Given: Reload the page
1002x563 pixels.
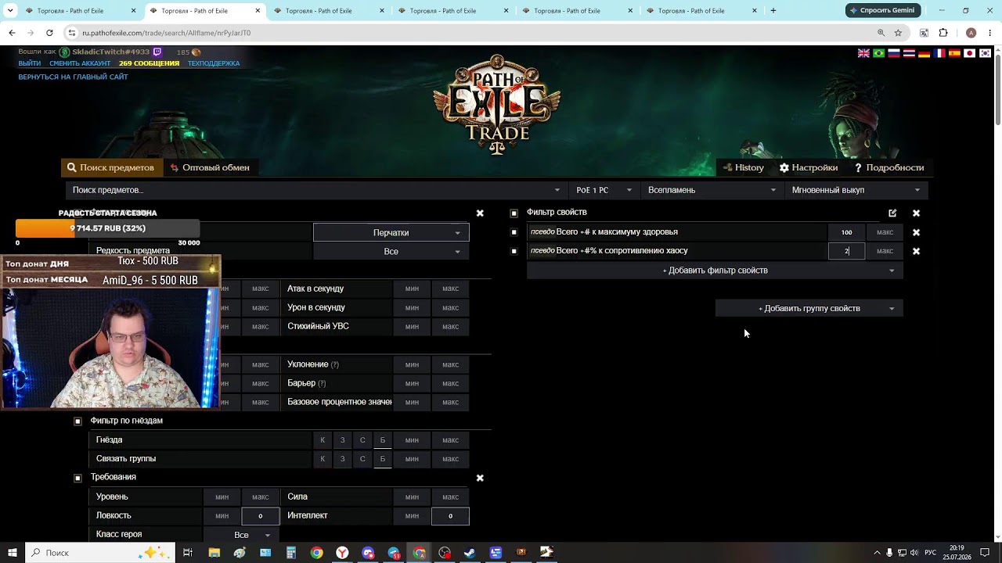Looking at the screenshot, I should (49, 33).
